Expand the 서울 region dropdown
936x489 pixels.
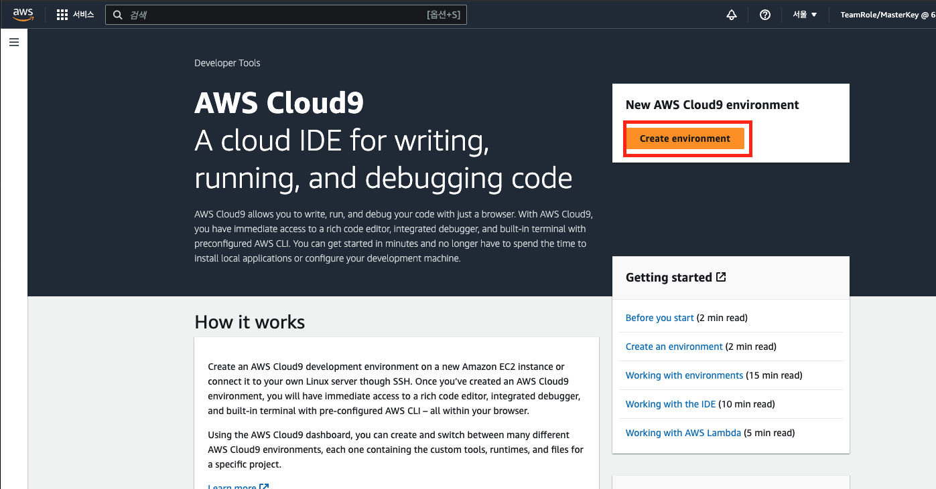(x=805, y=15)
